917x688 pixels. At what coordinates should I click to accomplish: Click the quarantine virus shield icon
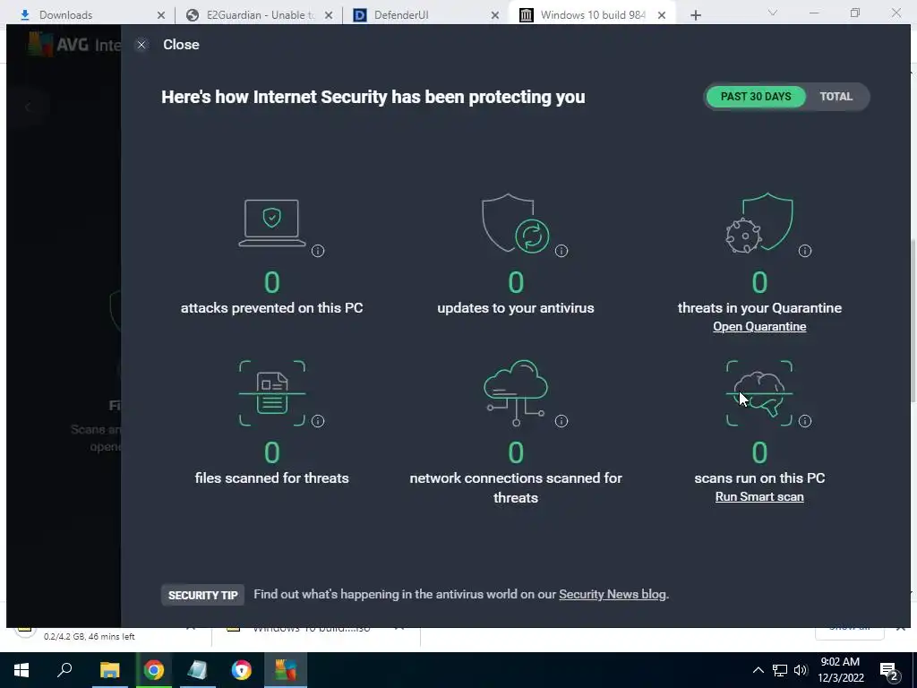click(x=759, y=223)
